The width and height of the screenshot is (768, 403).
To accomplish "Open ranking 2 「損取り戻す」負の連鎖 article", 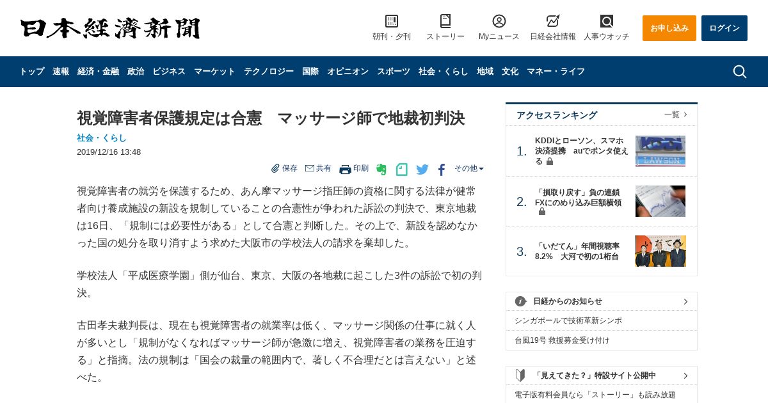I will pyautogui.click(x=578, y=197).
